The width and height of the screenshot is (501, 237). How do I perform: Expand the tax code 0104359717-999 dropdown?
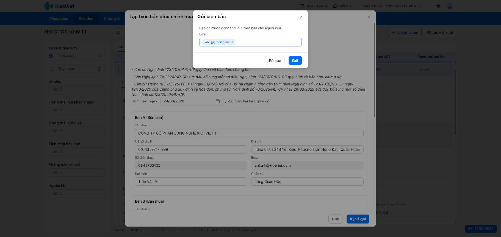coord(420,6)
